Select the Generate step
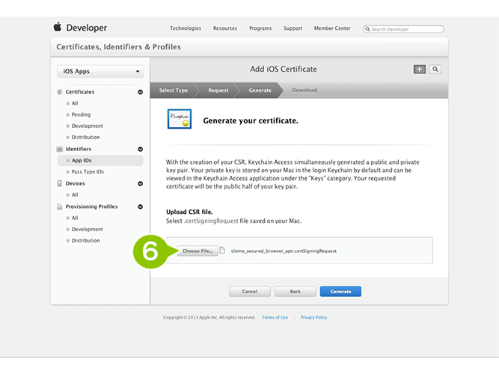The image size is (499, 374). (260, 91)
